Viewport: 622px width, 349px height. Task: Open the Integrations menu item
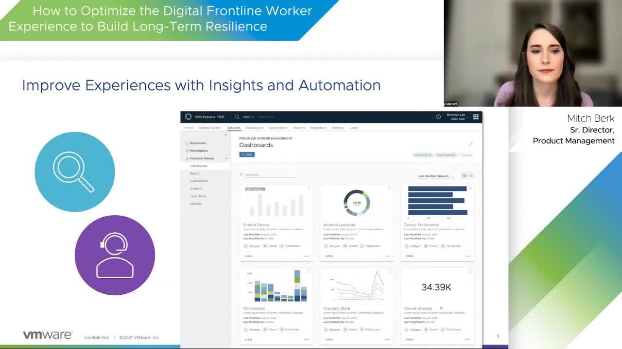click(x=318, y=127)
